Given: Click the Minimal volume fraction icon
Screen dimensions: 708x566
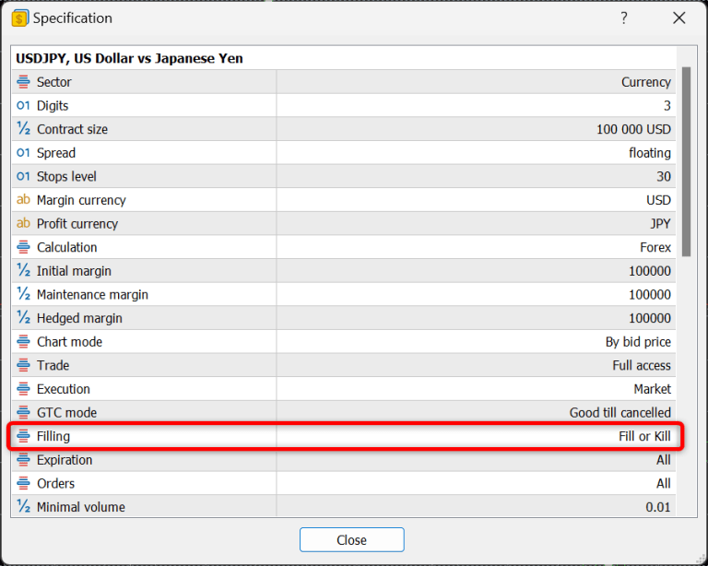Looking at the screenshot, I should (23, 507).
